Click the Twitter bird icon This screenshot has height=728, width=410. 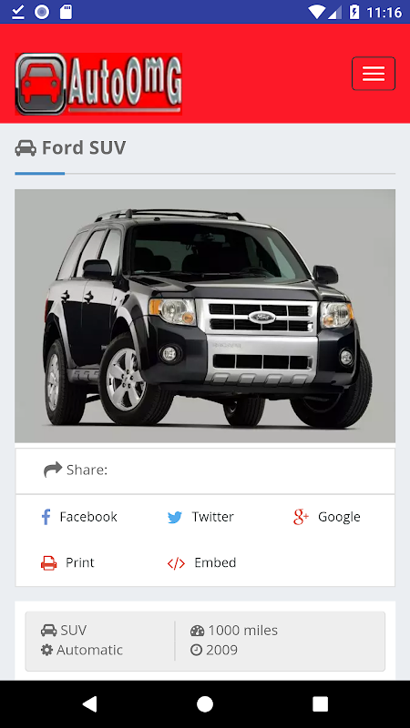click(175, 517)
